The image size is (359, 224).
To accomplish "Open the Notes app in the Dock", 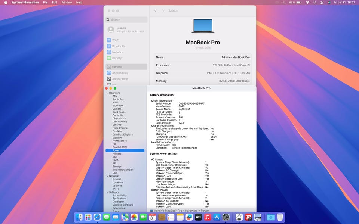I will [180, 217].
